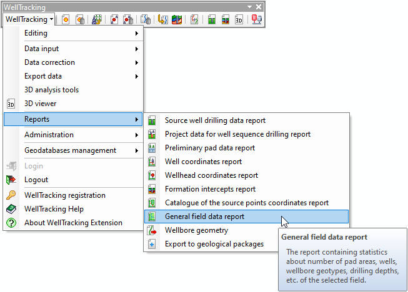
Task: Click the red dot with blue drops icon
Action: click(x=114, y=19)
